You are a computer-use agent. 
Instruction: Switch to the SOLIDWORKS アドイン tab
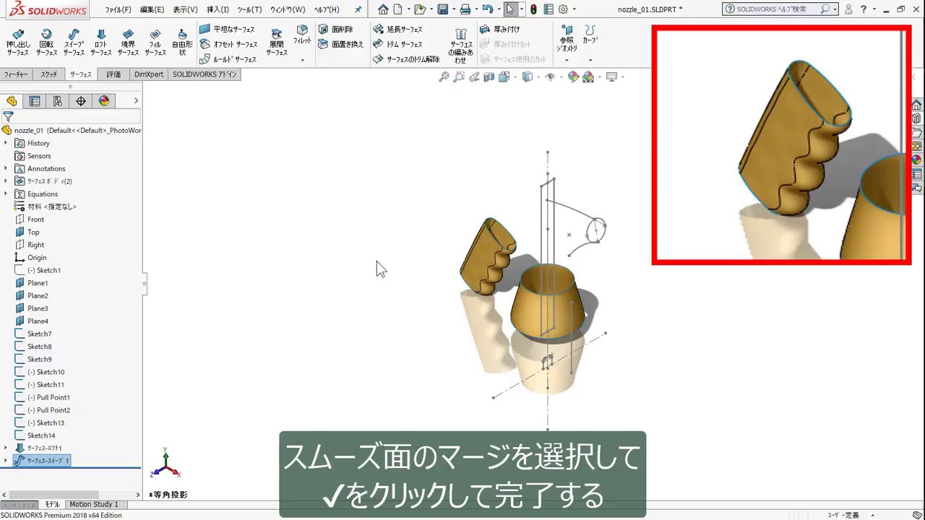click(x=205, y=74)
